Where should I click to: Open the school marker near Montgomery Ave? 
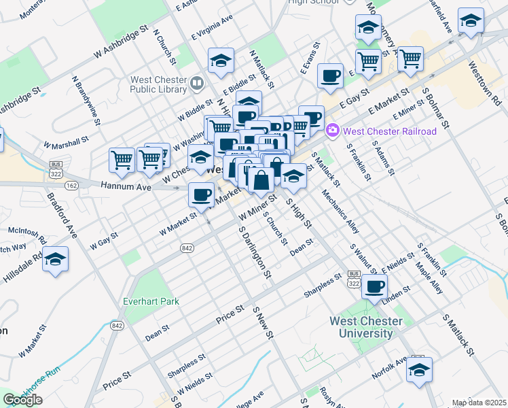tap(368, 29)
